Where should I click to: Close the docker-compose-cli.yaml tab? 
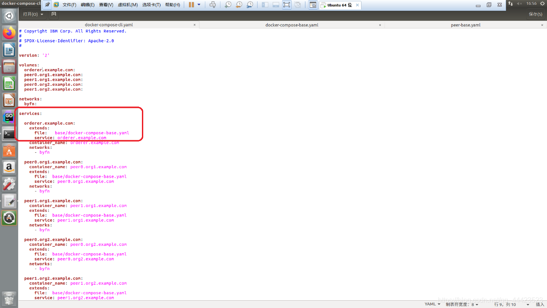pos(195,25)
